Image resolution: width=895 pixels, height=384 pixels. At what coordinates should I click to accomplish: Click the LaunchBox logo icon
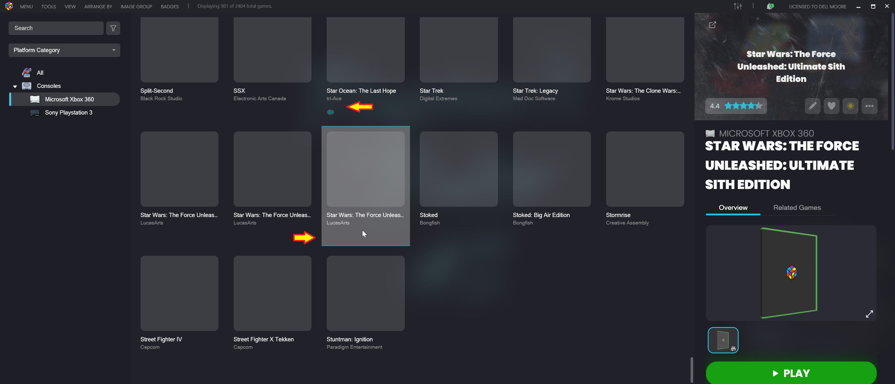coord(9,6)
